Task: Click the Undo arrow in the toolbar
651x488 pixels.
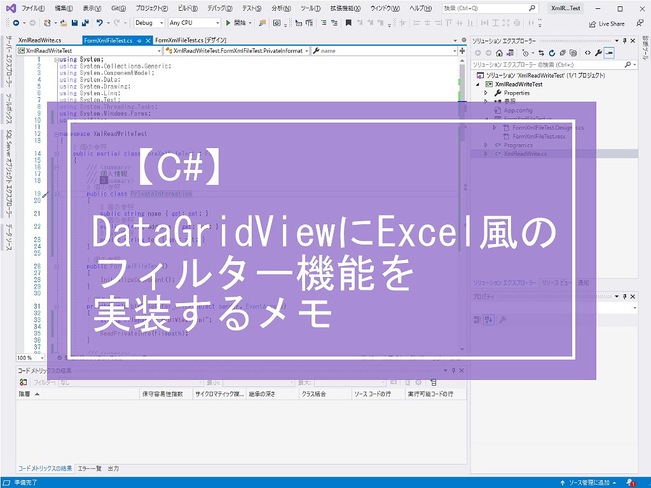Action: (100, 23)
